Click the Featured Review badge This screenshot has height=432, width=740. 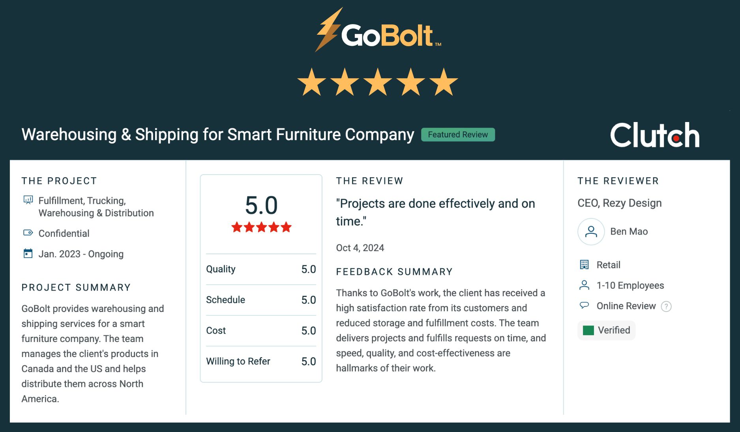pos(458,135)
